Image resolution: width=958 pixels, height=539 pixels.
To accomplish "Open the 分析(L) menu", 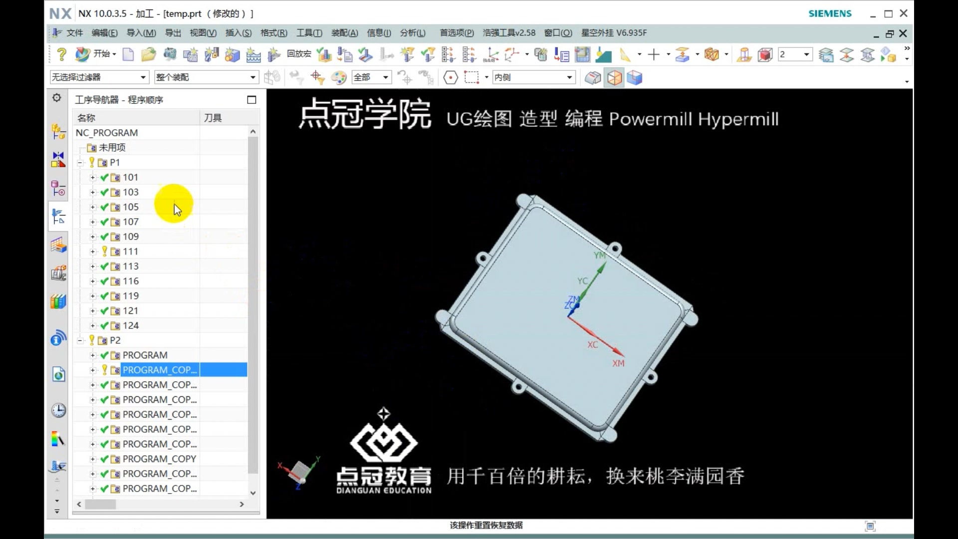I will pyautogui.click(x=412, y=33).
